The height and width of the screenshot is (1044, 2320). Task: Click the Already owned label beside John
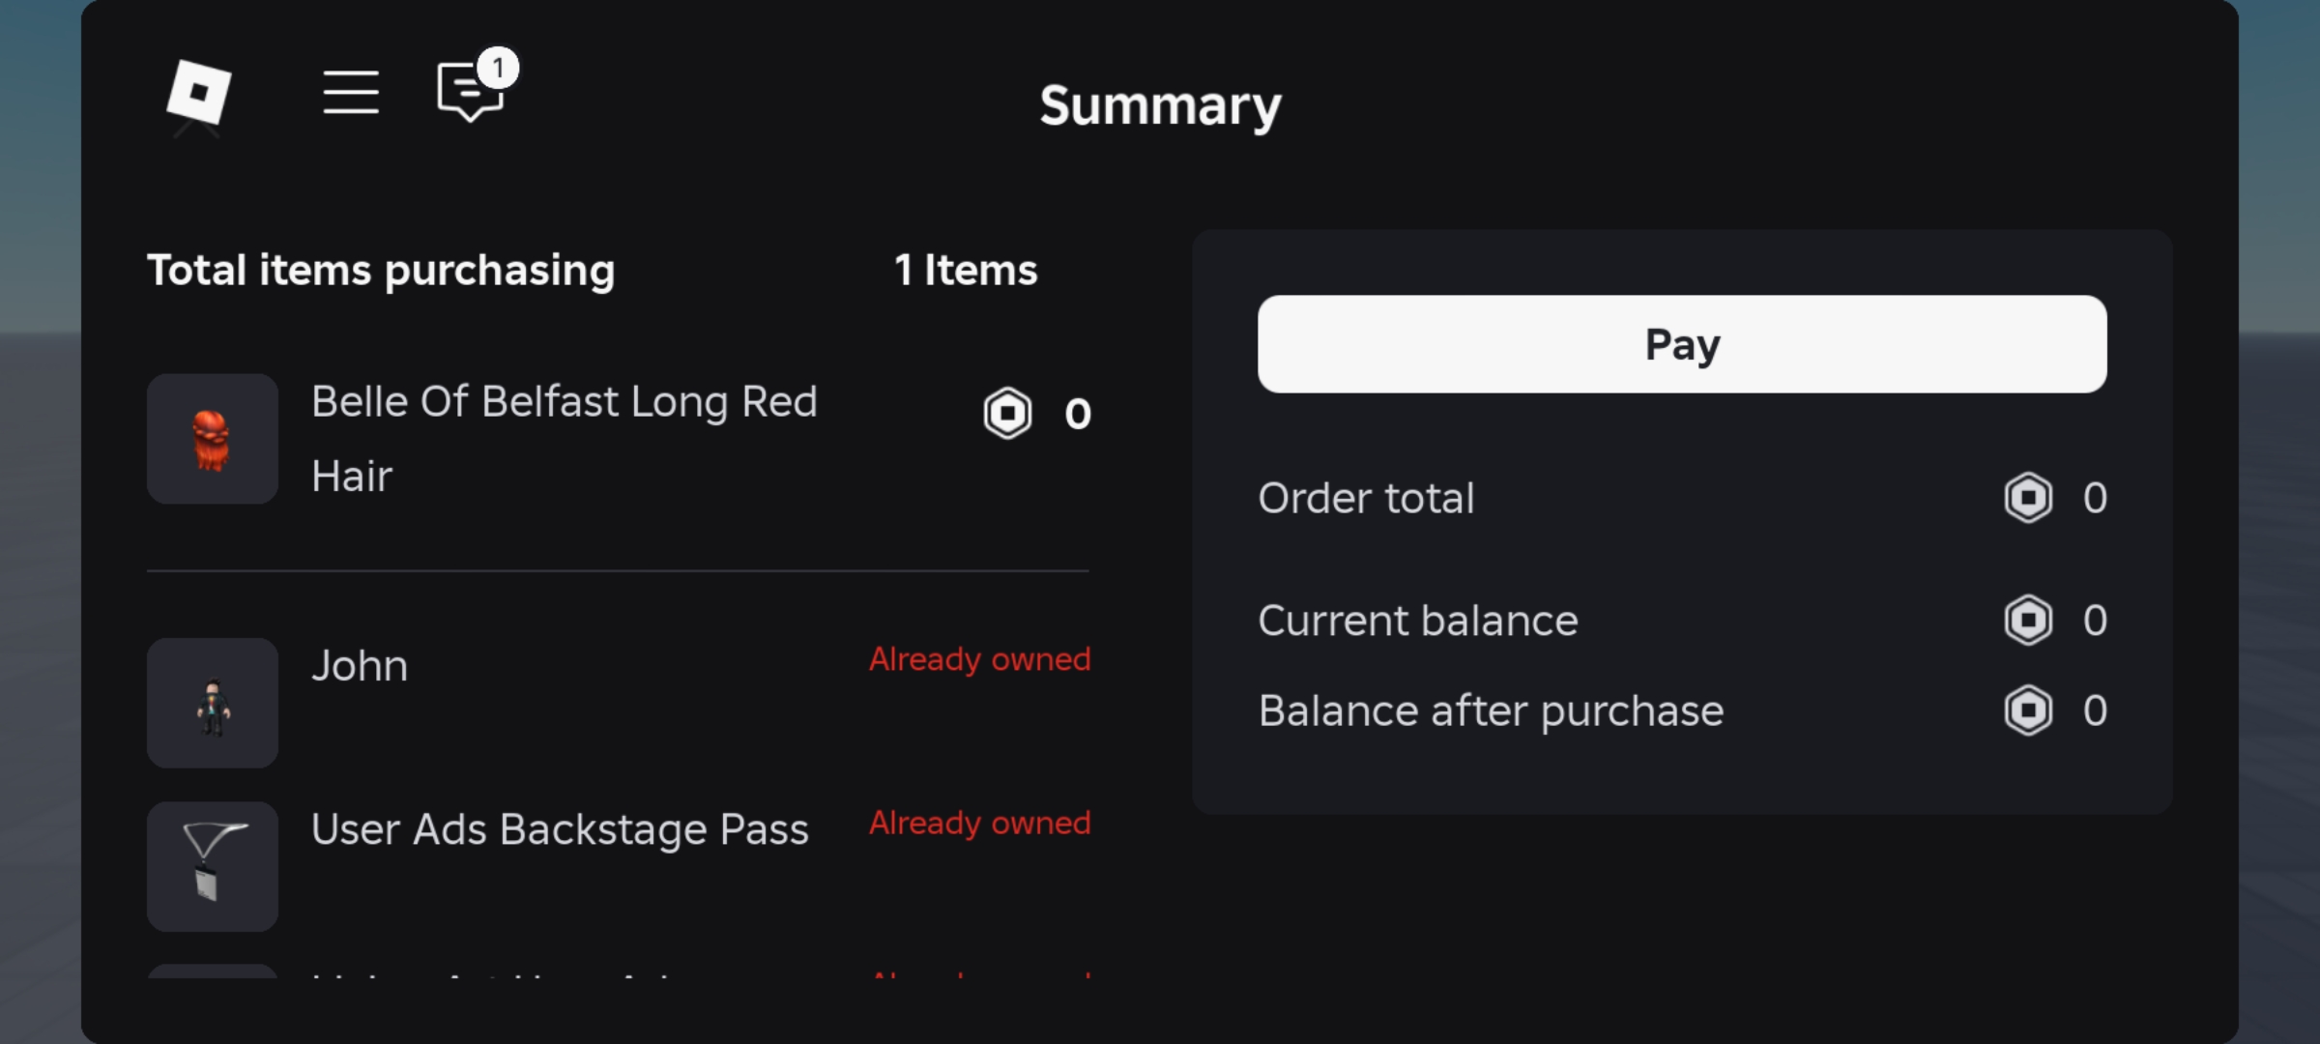979,659
